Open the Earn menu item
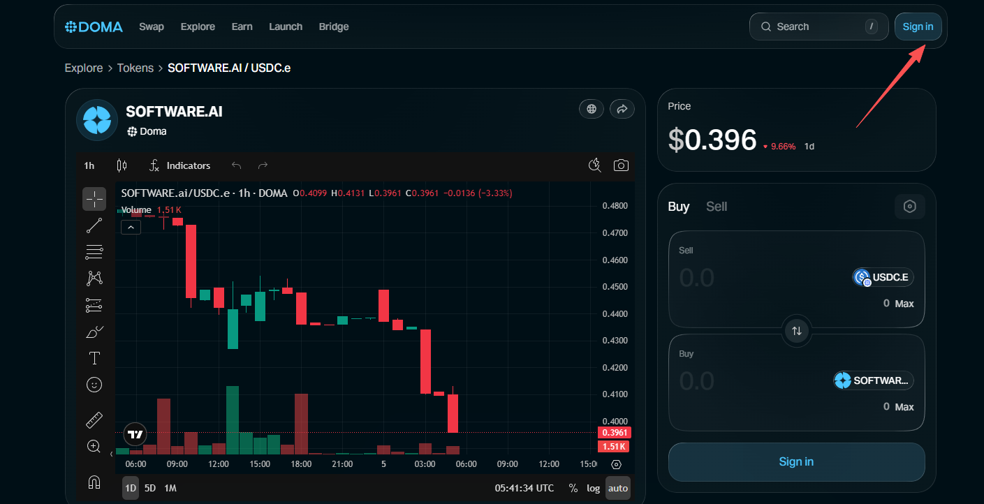This screenshot has height=504, width=984. point(242,27)
